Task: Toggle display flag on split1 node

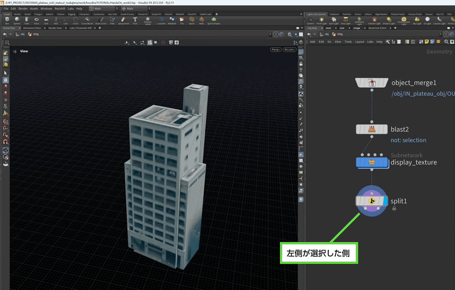Action: coord(384,201)
